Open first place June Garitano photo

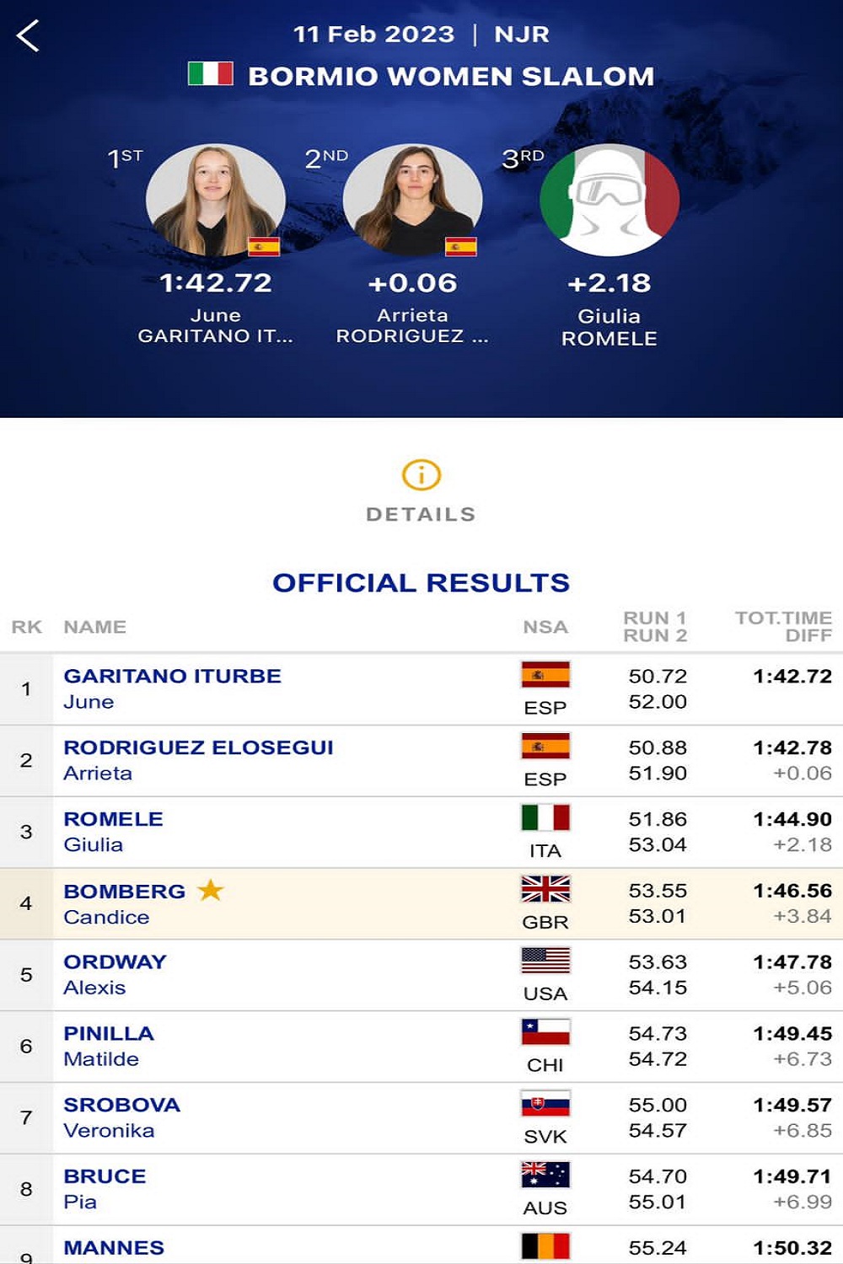[x=216, y=200]
